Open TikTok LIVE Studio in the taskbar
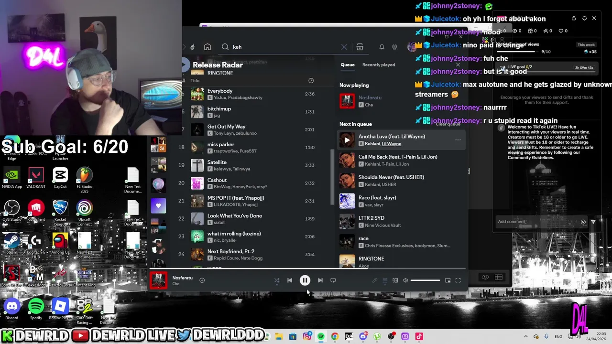 click(419, 336)
